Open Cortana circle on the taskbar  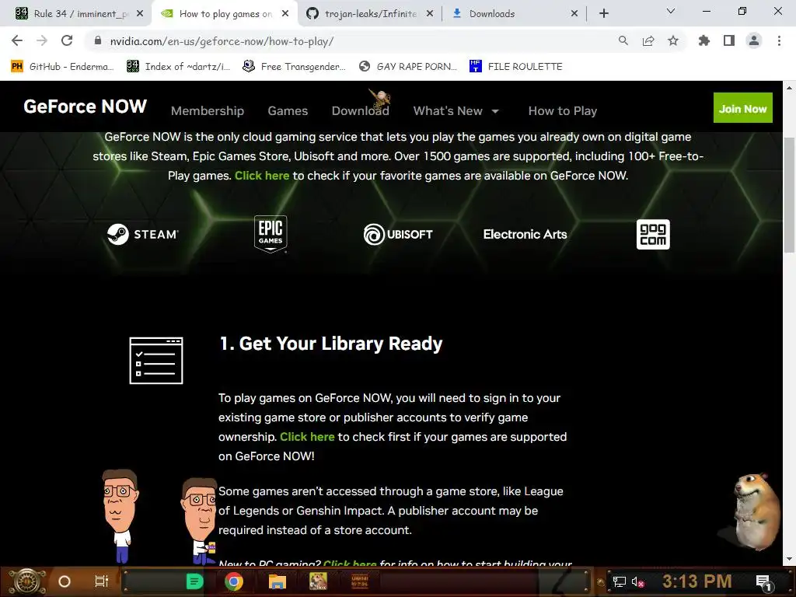[x=65, y=581]
